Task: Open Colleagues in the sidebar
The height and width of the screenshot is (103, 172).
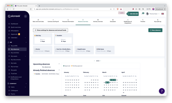Action: (x=14, y=90)
